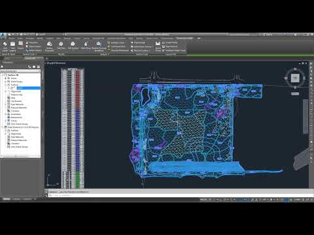This screenshot has width=314, height=235.
Task: Click Resolve Crossing Breaklines icon
Action: pos(99,44)
